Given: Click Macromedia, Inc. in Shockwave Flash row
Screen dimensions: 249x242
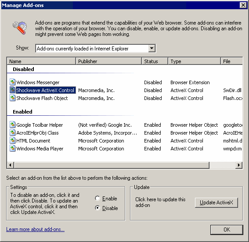Looking at the screenshot, I should 96,98.
